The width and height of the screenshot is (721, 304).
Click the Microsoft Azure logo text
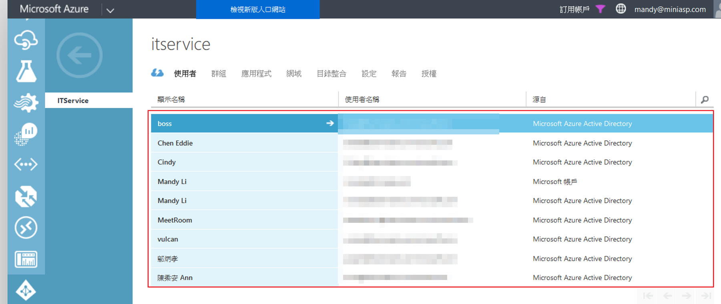[54, 9]
